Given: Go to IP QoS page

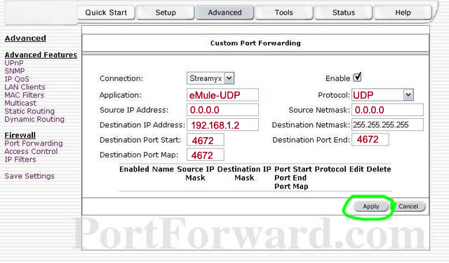Looking at the screenshot, I should pyautogui.click(x=17, y=79).
